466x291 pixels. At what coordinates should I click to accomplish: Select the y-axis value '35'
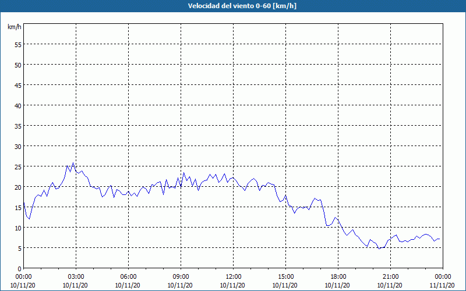click(18, 126)
